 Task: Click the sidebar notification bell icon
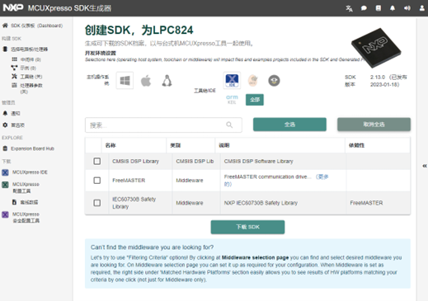5,113
